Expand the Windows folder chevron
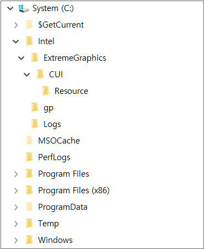Screen dimensions: 204x249 [16, 240]
